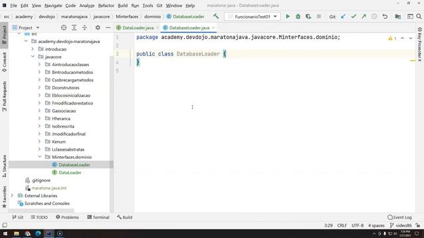Open Search Everywhere magnifier icon
Image resolution: width=424 pixels, height=238 pixels.
point(419,17)
